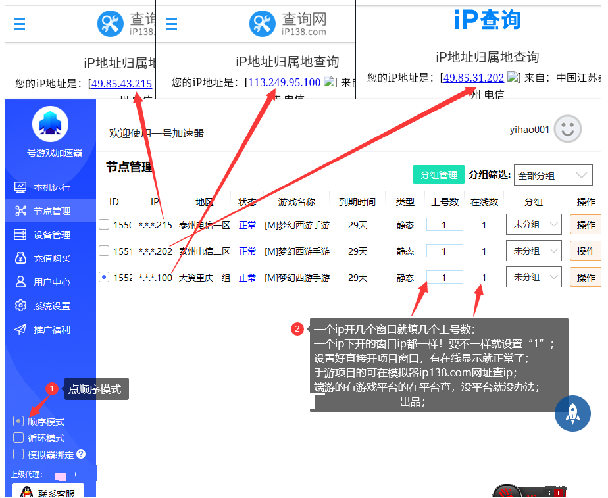Open 未分组 dropdown for row 1551
The image size is (608, 498).
(534, 251)
